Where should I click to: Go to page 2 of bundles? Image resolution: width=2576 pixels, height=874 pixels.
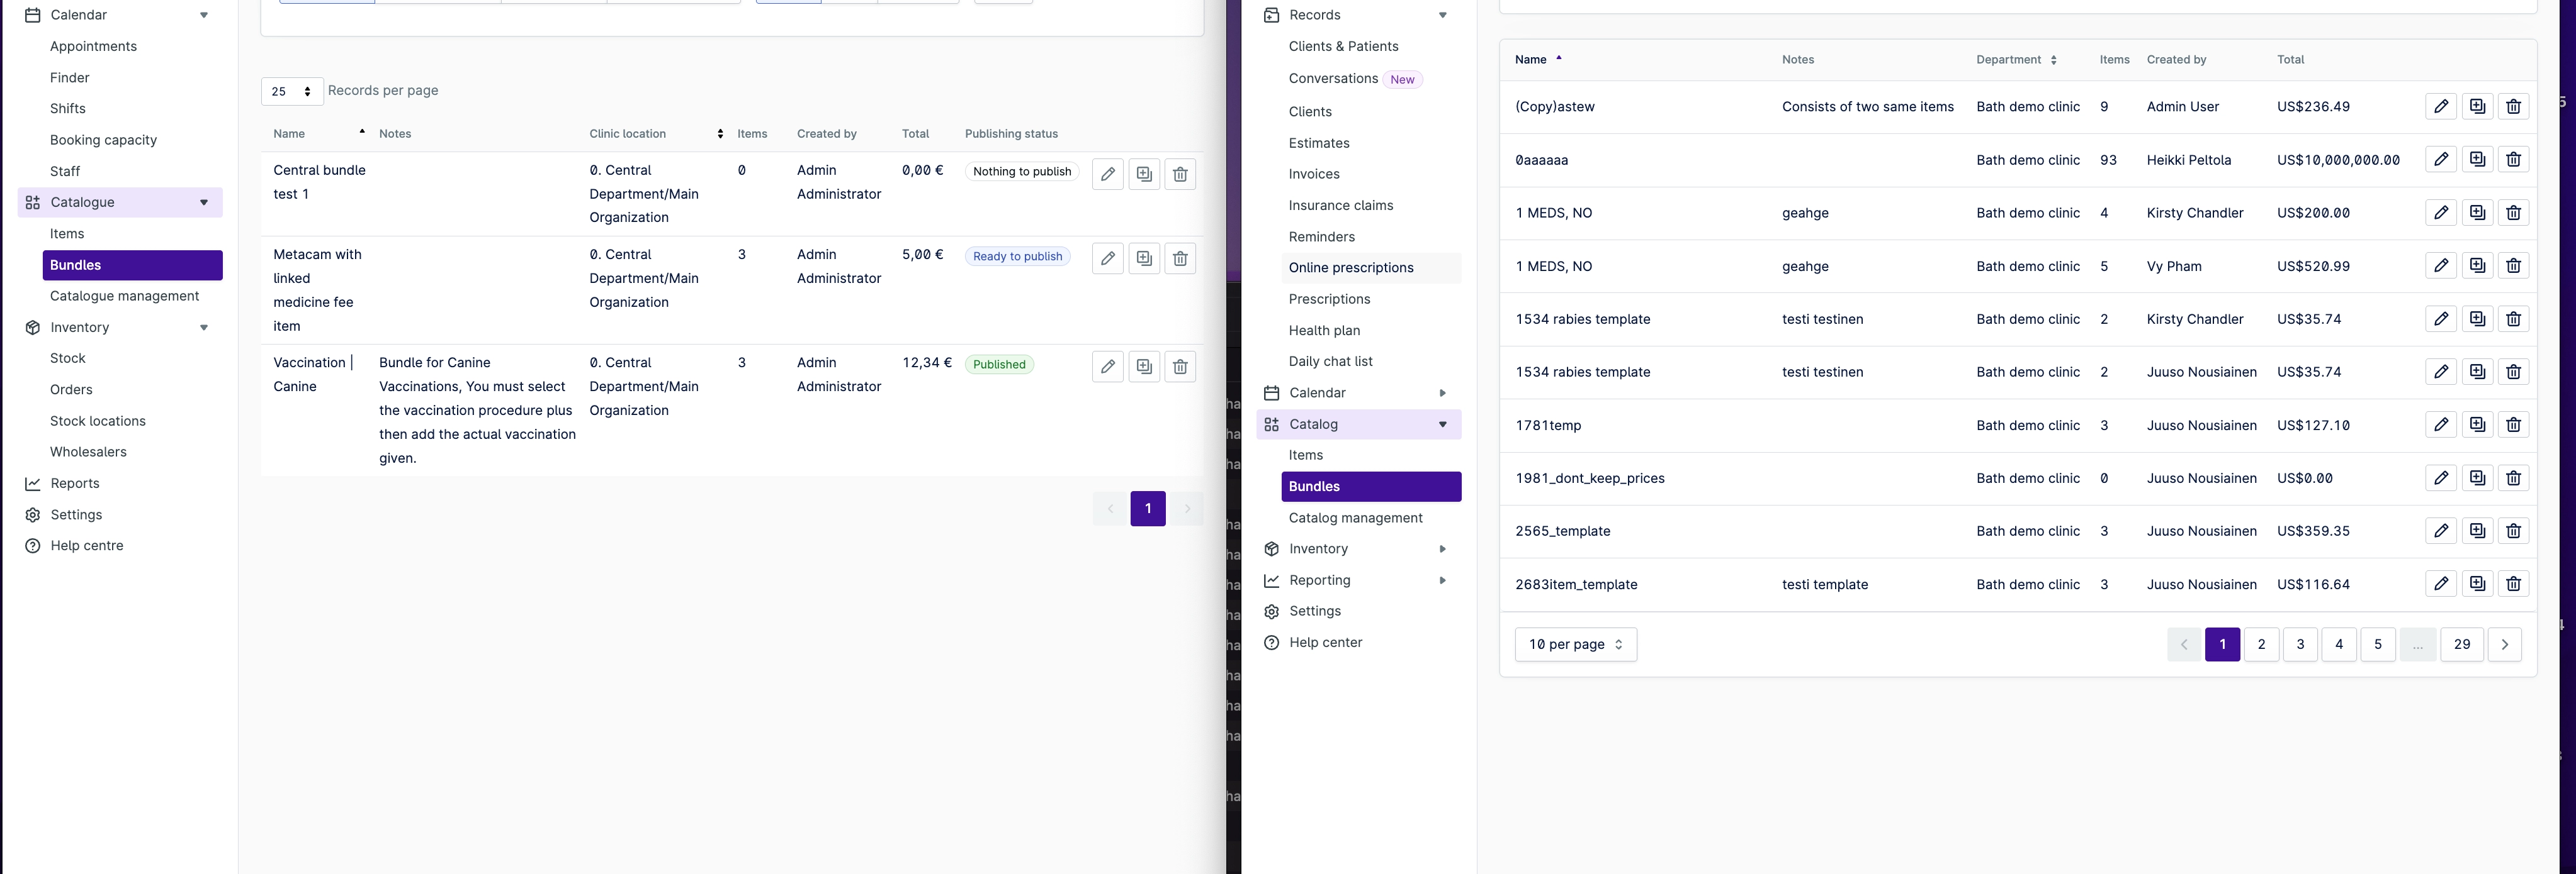2261,644
